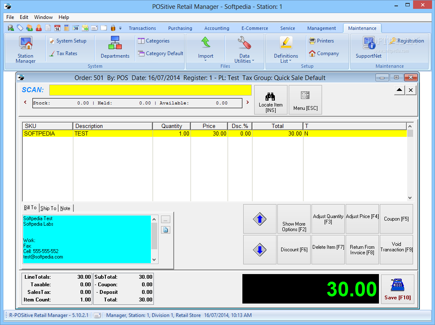This screenshot has width=435, height=325.
Task: Open the Help menu
Action: (x=64, y=17)
